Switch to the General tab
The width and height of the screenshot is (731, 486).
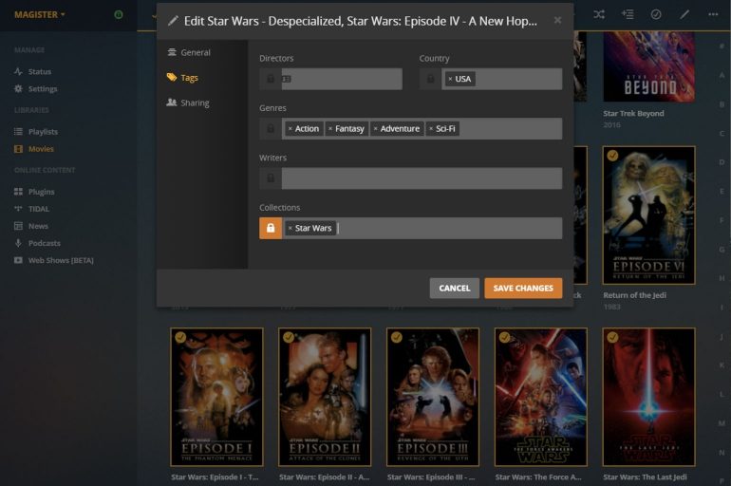[x=189, y=52]
